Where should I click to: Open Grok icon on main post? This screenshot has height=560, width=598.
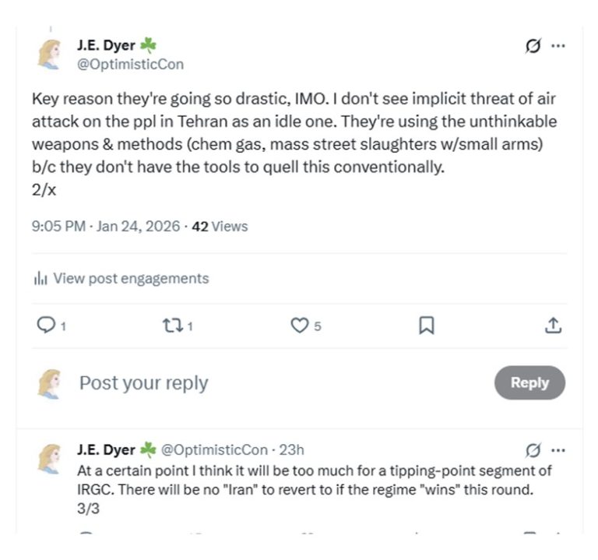point(533,47)
